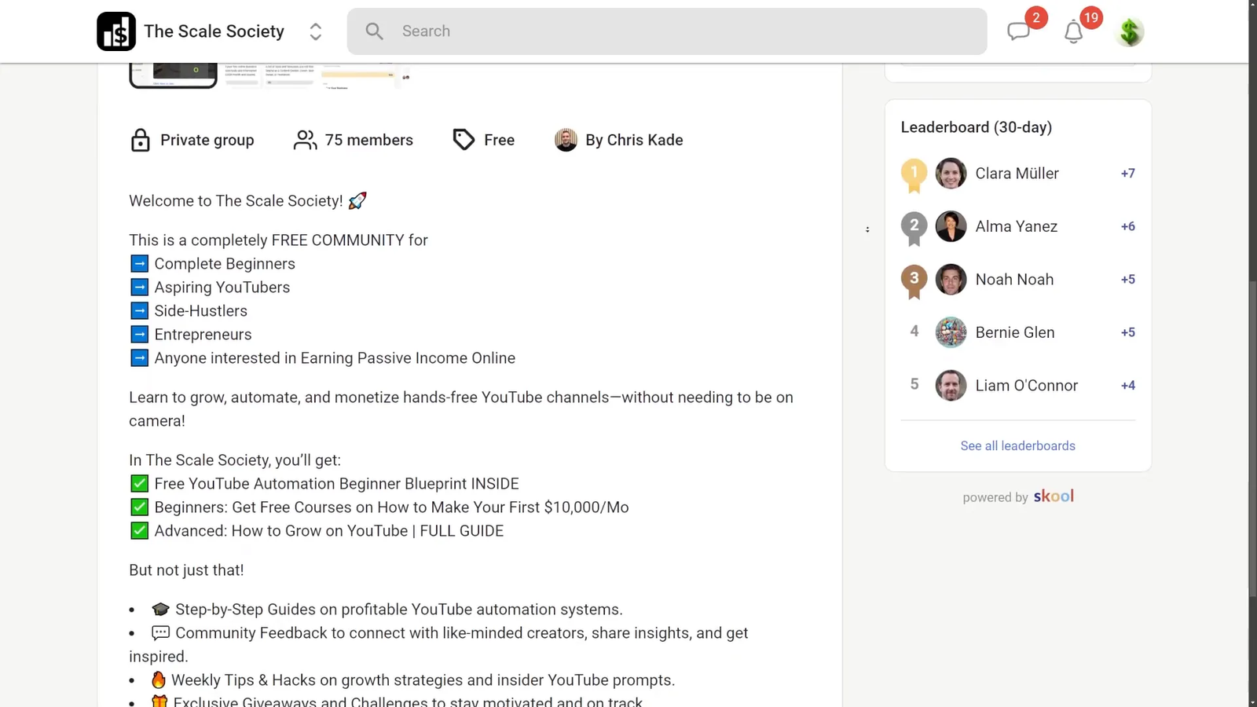Click the bronze rank 3 badge

click(x=914, y=281)
